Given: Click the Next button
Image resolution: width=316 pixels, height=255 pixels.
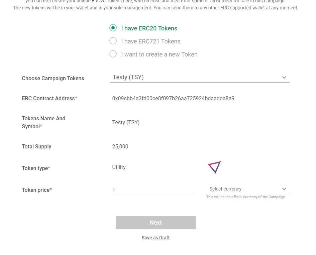Looking at the screenshot, I should click(156, 223).
